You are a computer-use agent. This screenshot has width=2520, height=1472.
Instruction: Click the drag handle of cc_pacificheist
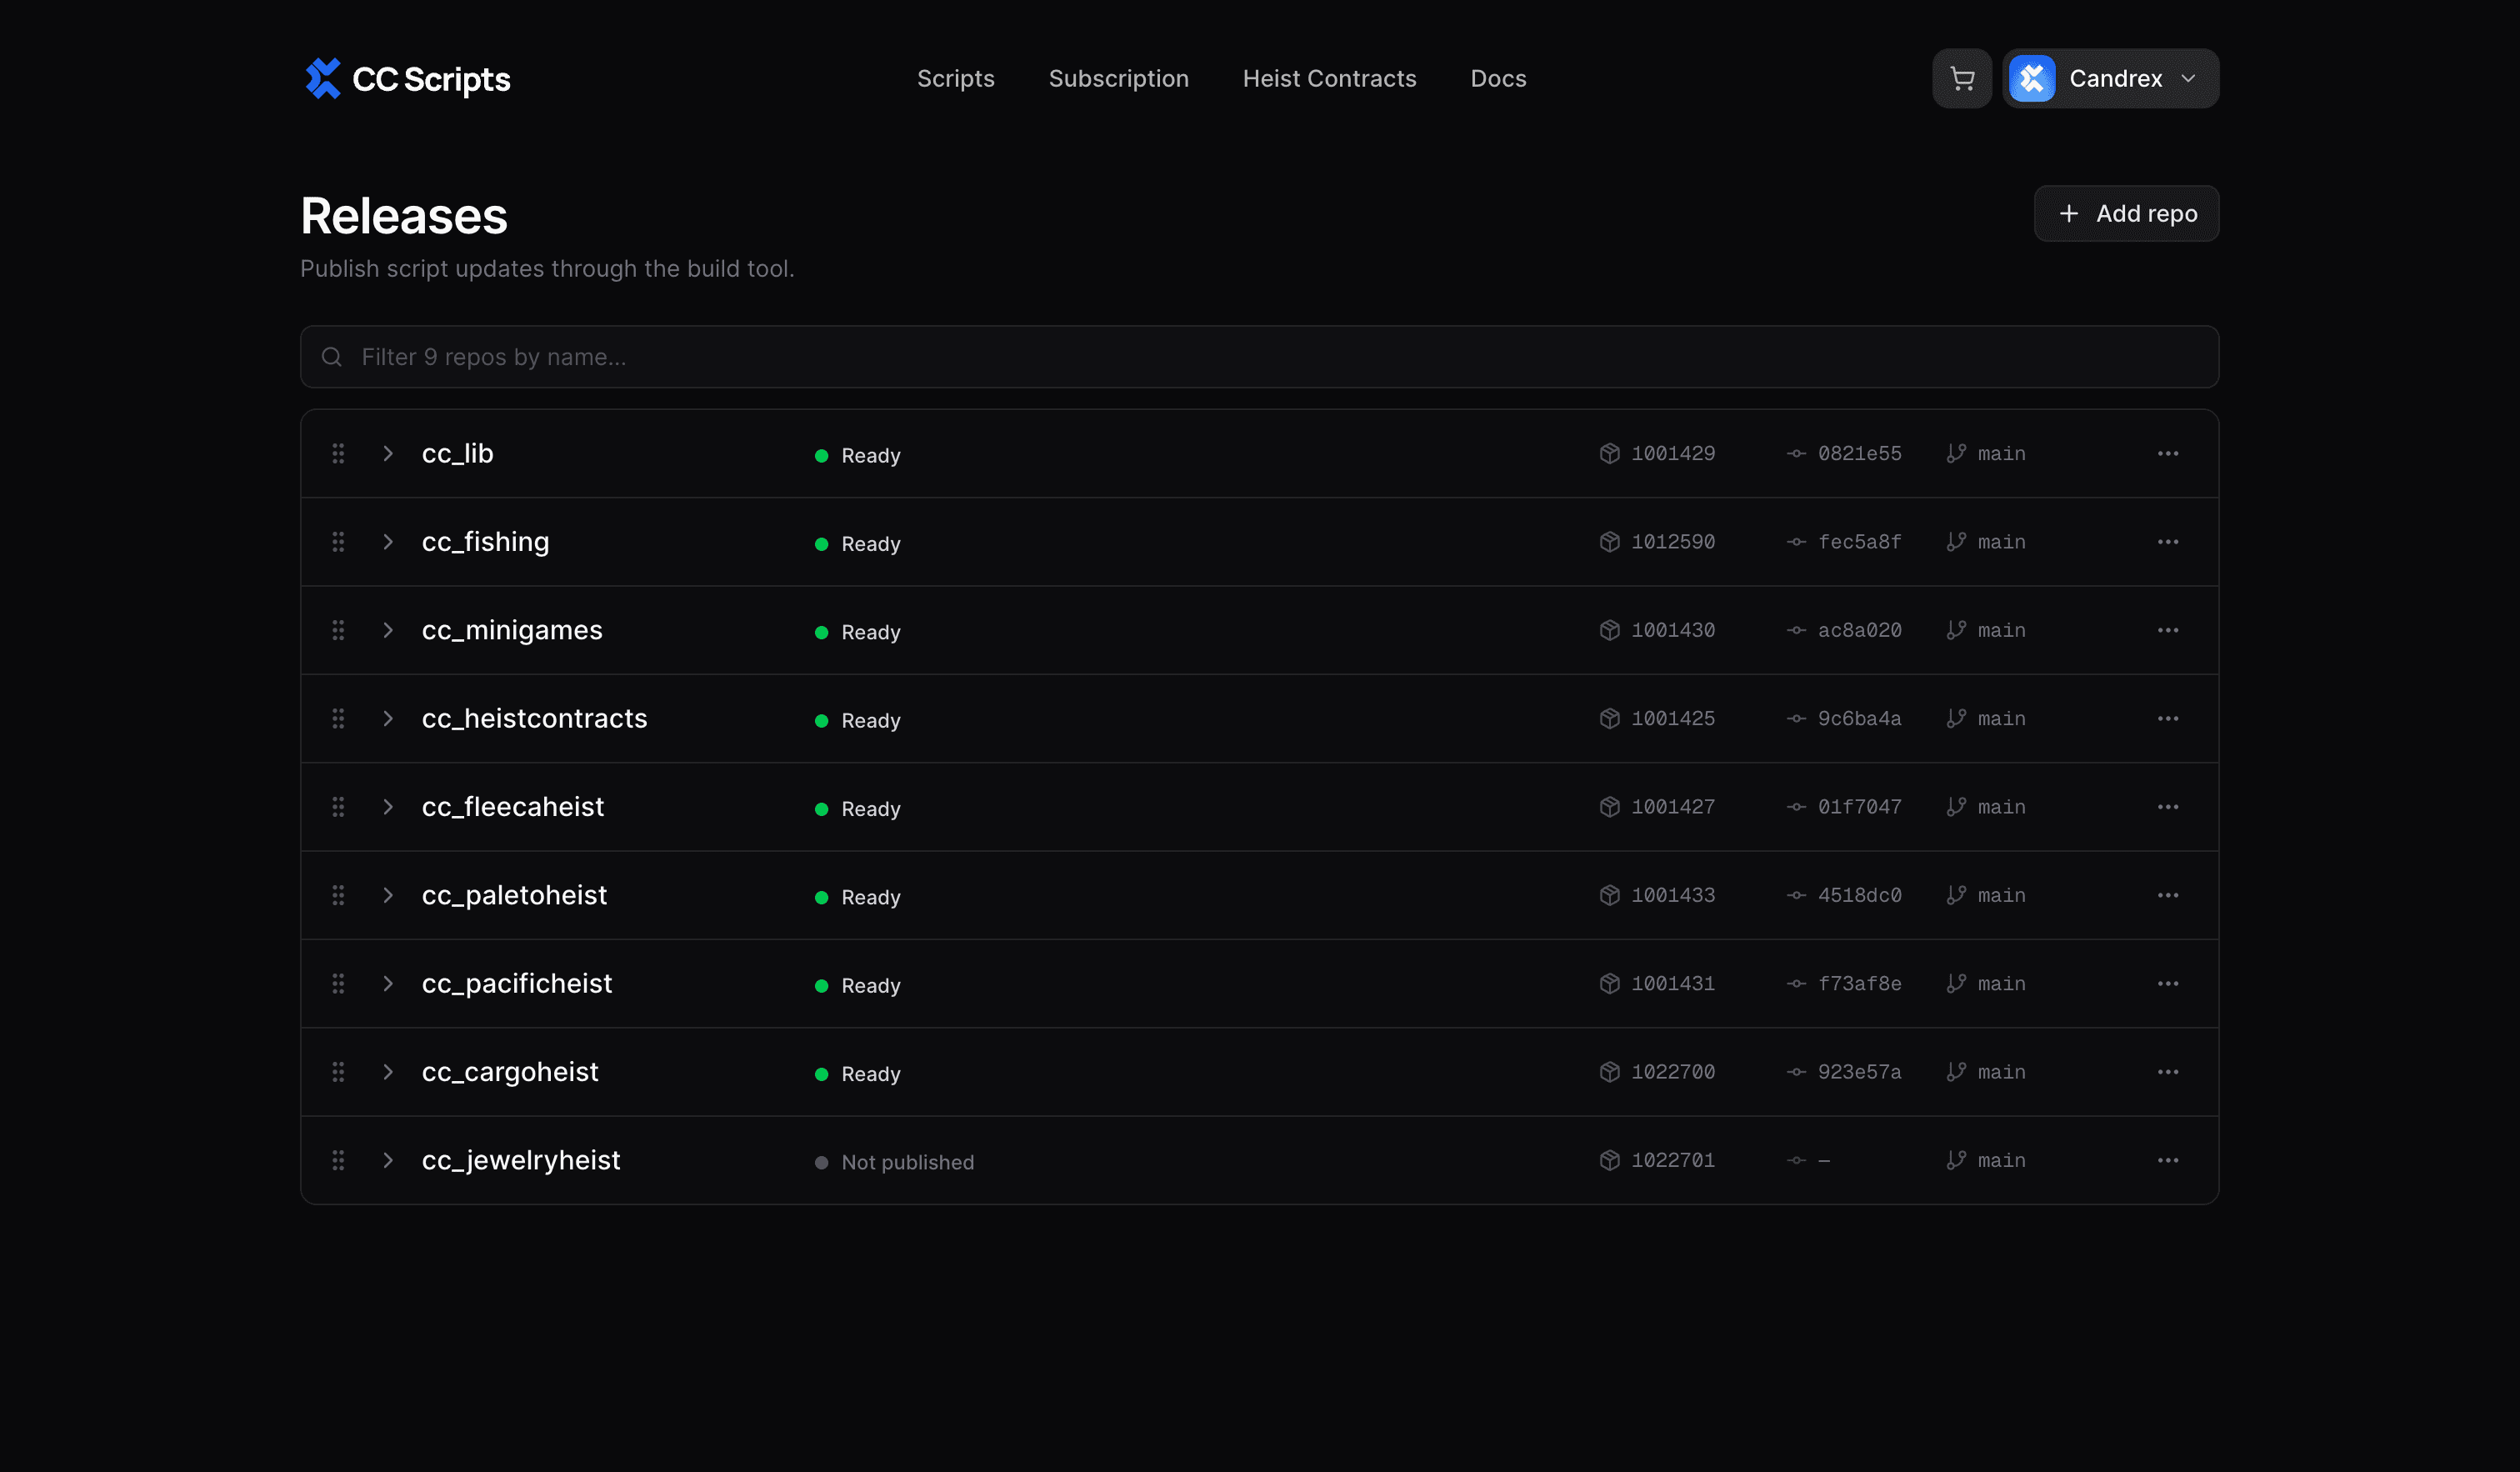(x=338, y=983)
